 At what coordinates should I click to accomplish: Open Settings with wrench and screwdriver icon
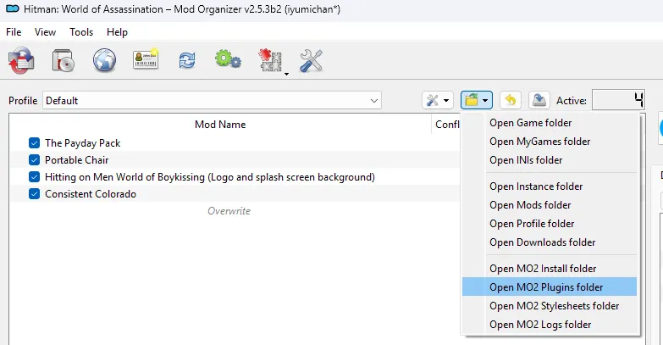tap(312, 60)
